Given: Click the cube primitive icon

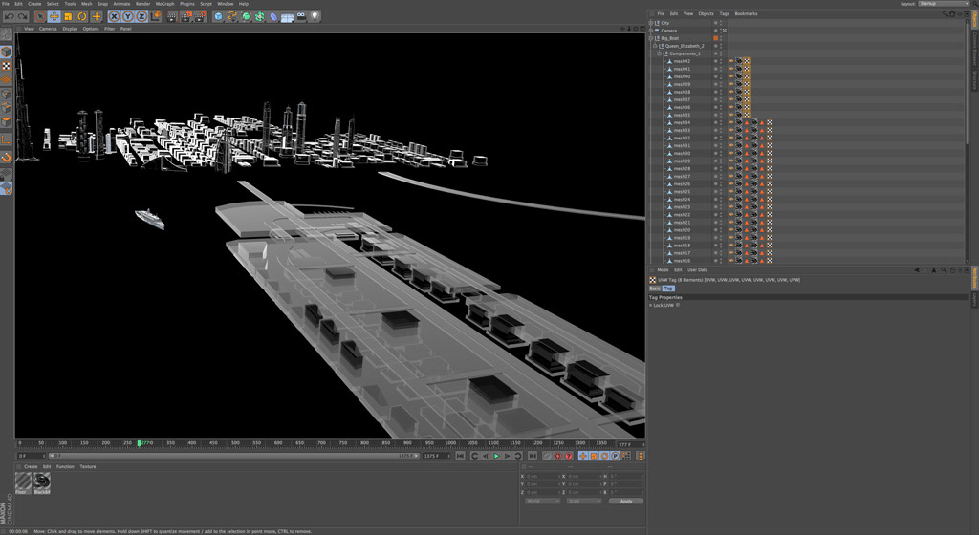Looking at the screenshot, I should [219, 16].
